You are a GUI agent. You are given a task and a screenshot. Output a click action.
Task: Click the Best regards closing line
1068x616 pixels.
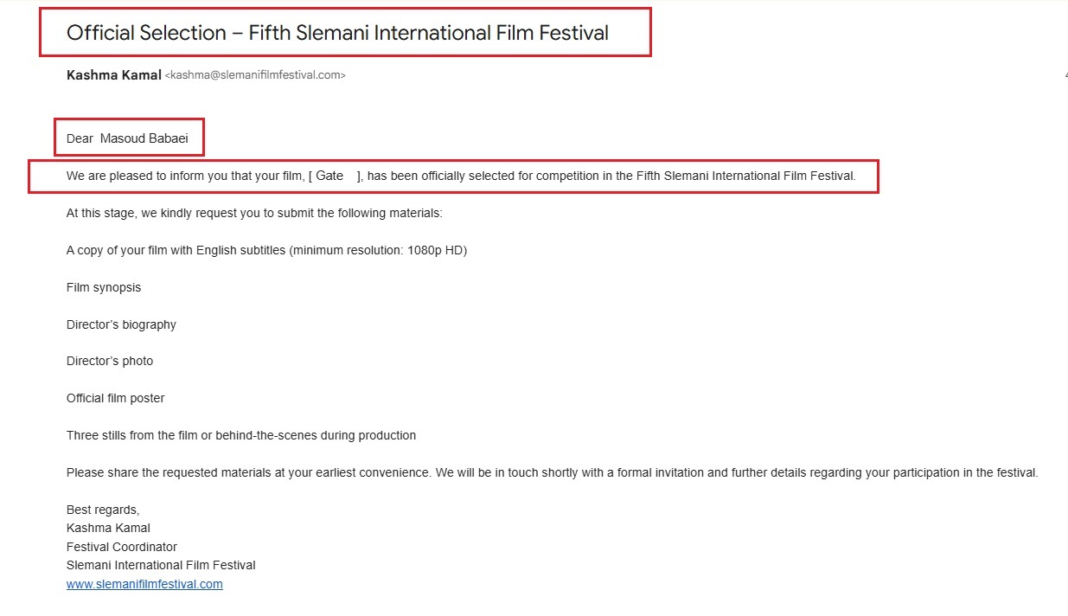103,510
